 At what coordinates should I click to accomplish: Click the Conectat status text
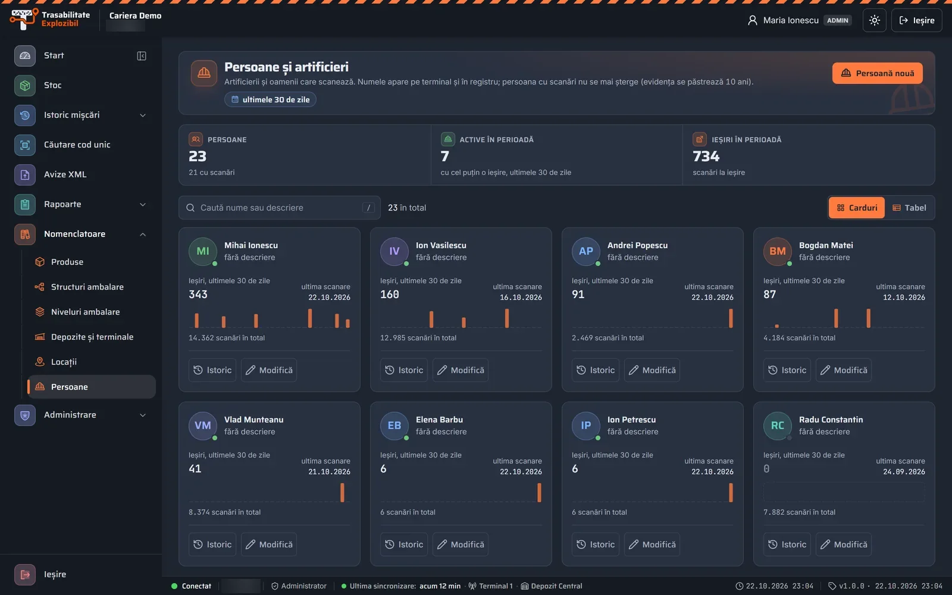196,586
